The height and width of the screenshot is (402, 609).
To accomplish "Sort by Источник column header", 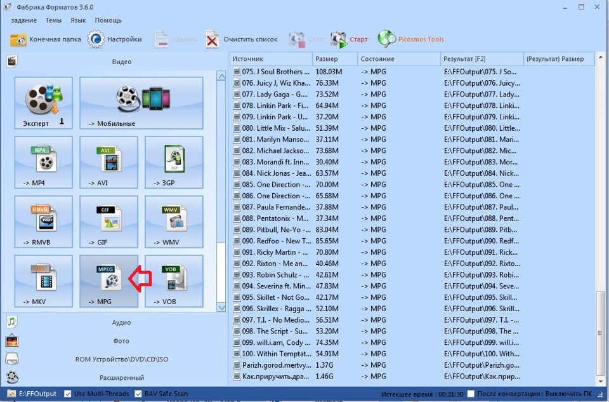I will coord(271,58).
